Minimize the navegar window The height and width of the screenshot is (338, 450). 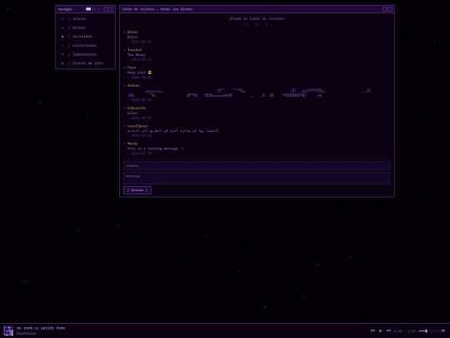(x=105, y=9)
